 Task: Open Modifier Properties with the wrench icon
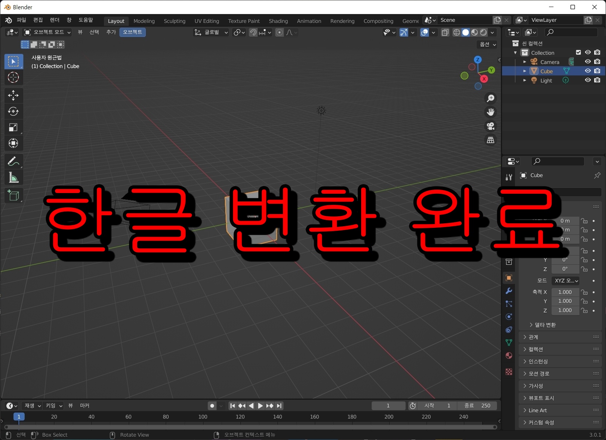pyautogui.click(x=509, y=291)
